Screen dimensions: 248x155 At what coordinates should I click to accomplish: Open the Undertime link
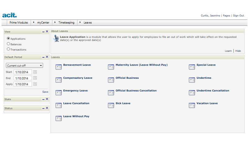(x=204, y=78)
